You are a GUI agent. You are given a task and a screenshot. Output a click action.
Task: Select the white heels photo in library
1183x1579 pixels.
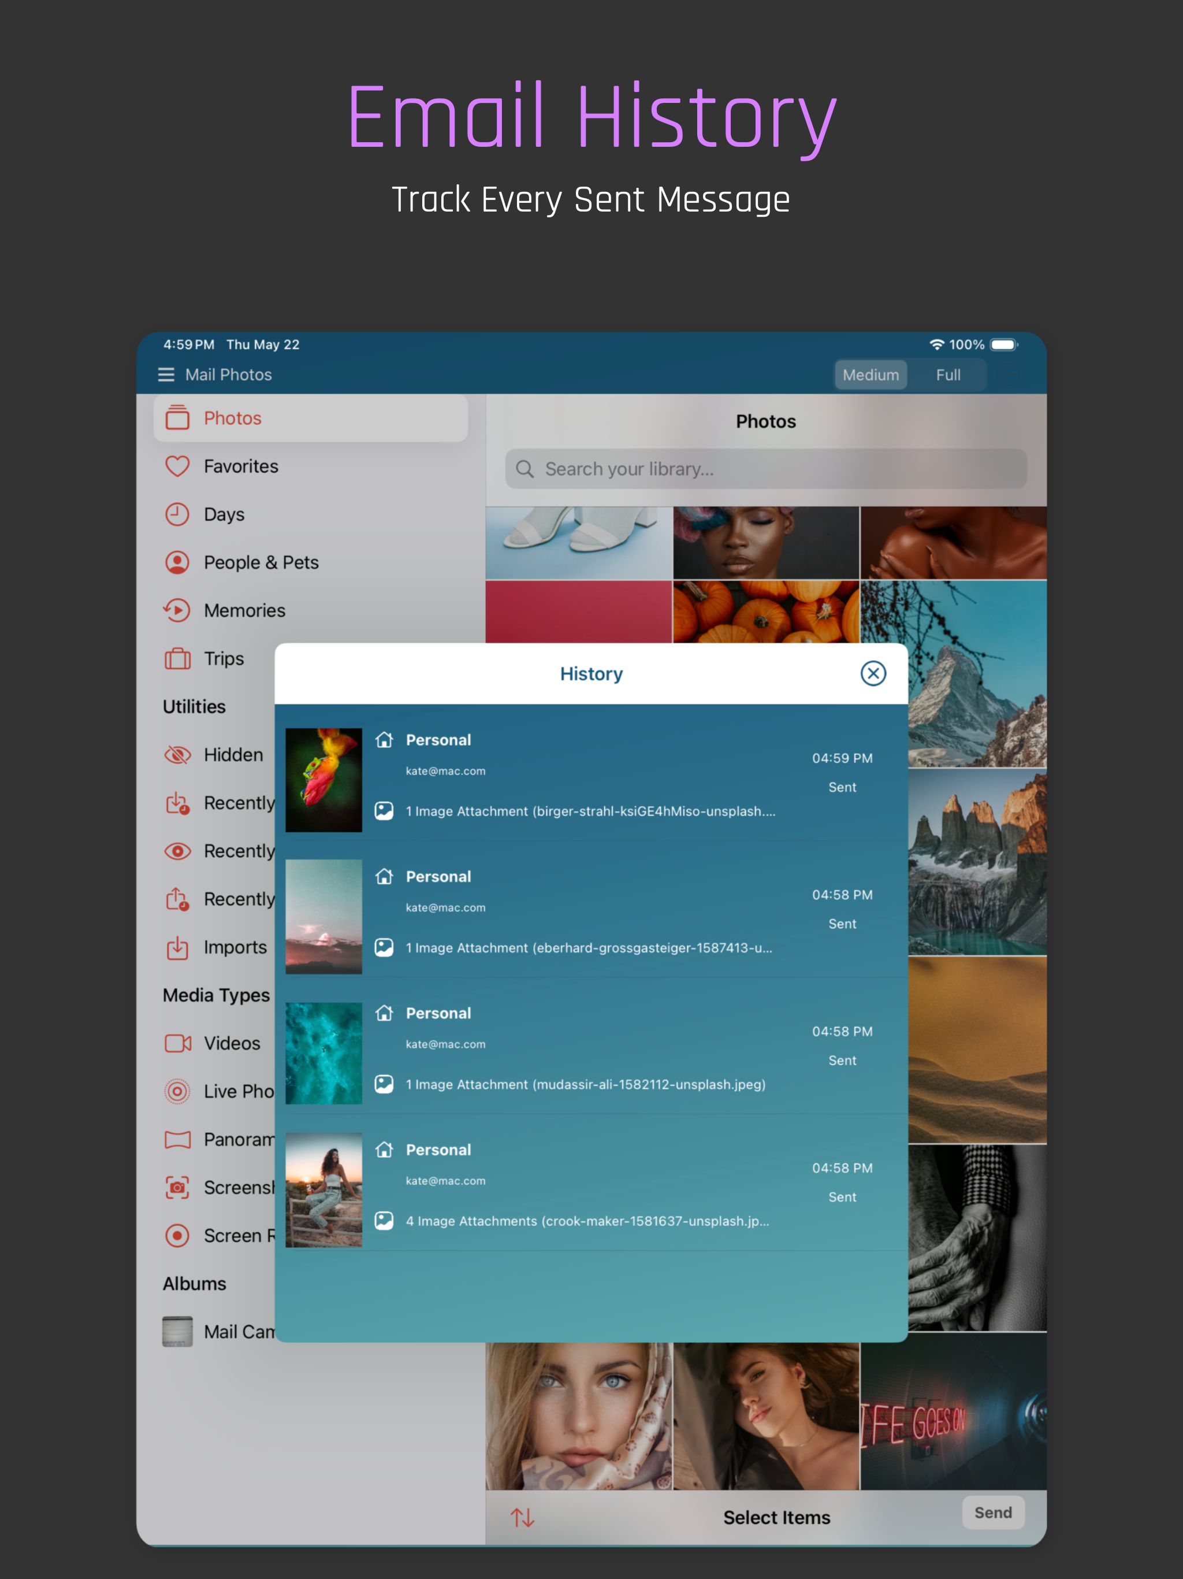coord(579,543)
